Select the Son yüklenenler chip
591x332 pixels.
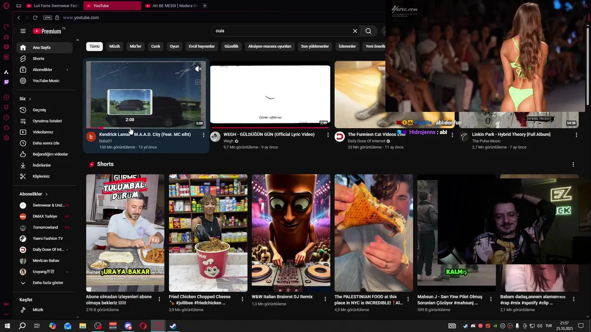point(315,46)
